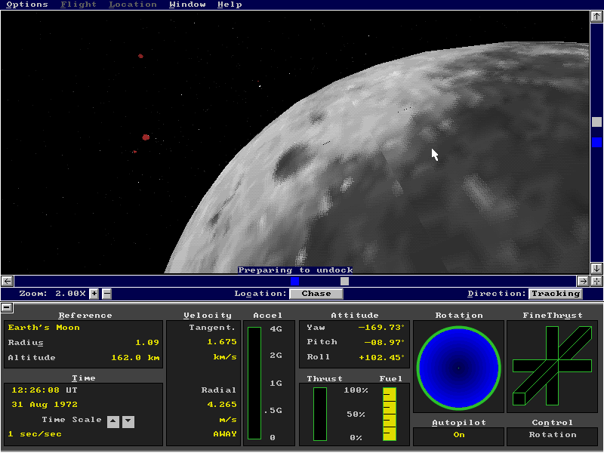
Task: Open the Help menu
Action: click(x=230, y=5)
